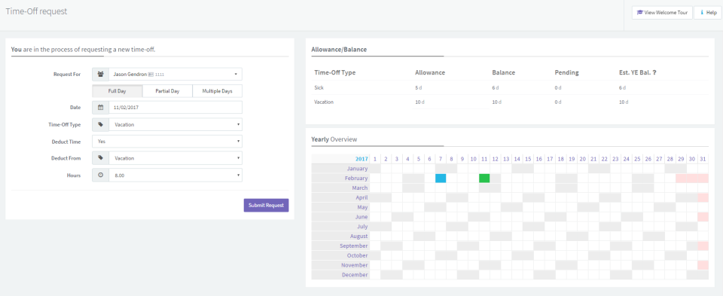
Task: Choose the Multiple Days option
Action: coord(217,91)
